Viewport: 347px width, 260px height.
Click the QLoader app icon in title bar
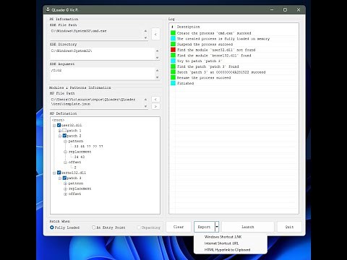click(48, 9)
